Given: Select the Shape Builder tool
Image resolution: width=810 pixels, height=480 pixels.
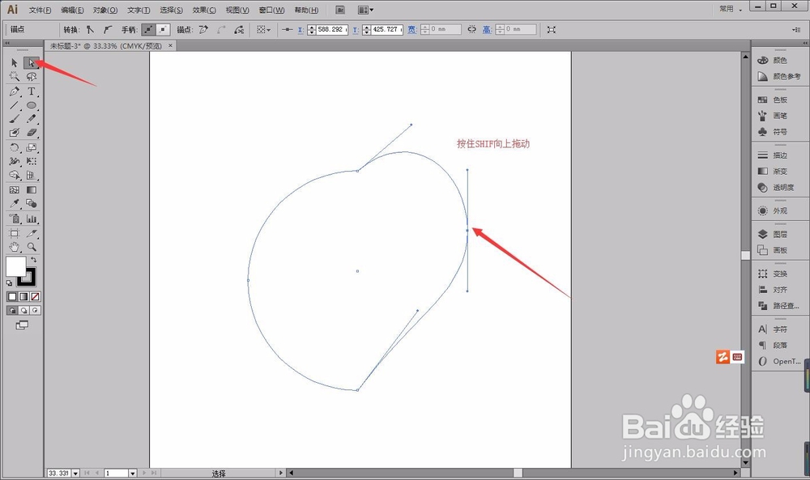Looking at the screenshot, I should click(x=15, y=175).
